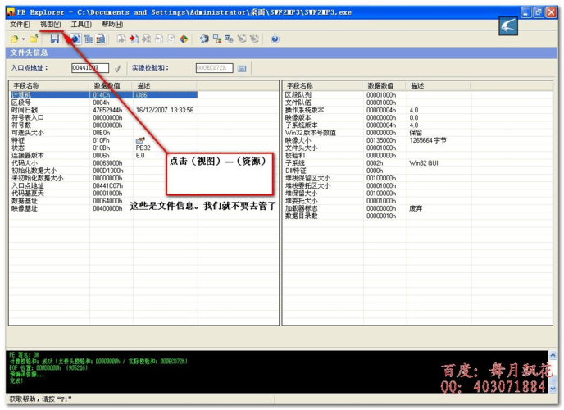The image size is (564, 410).
Task: Click the 16/12/2007 13:33:56 timestamp cell
Action: pos(165,110)
